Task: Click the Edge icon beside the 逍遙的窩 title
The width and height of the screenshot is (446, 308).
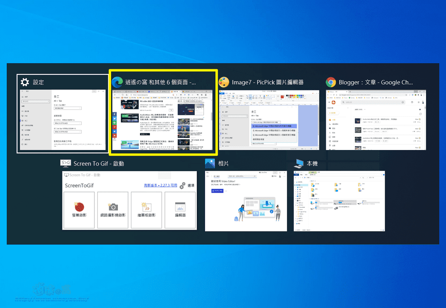Action: [x=117, y=82]
